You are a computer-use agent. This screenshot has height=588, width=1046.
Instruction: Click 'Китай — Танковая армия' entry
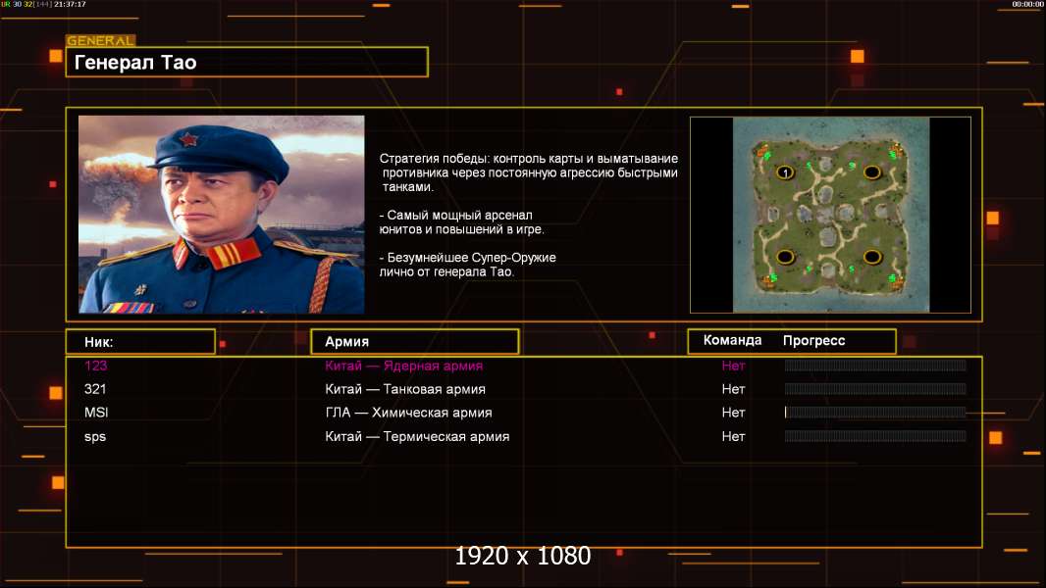coord(405,389)
